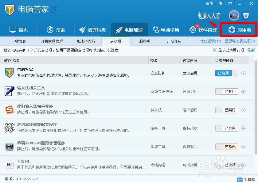Click the ATK OSD icon

pyautogui.click(x=10, y=147)
